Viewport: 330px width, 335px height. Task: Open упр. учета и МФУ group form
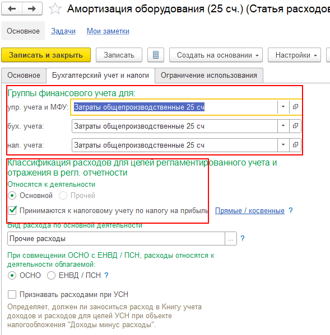click(x=295, y=107)
